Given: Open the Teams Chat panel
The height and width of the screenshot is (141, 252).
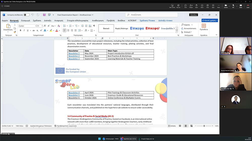Looking at the screenshot, I should pos(185,6).
